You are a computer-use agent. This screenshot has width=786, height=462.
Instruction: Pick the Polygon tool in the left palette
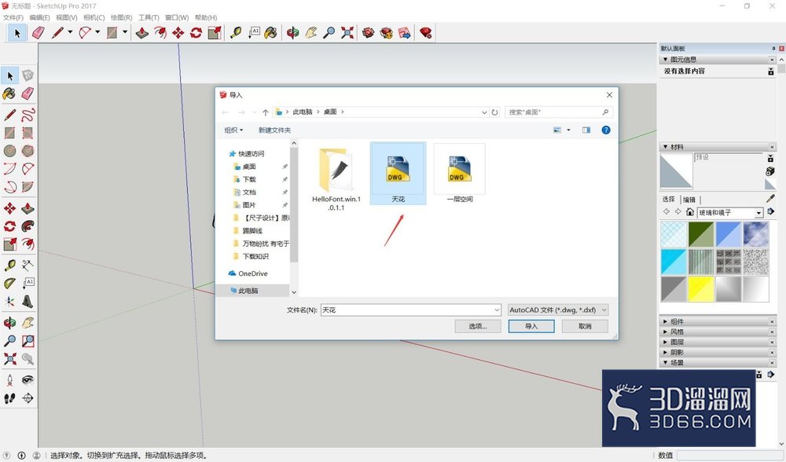[28, 151]
